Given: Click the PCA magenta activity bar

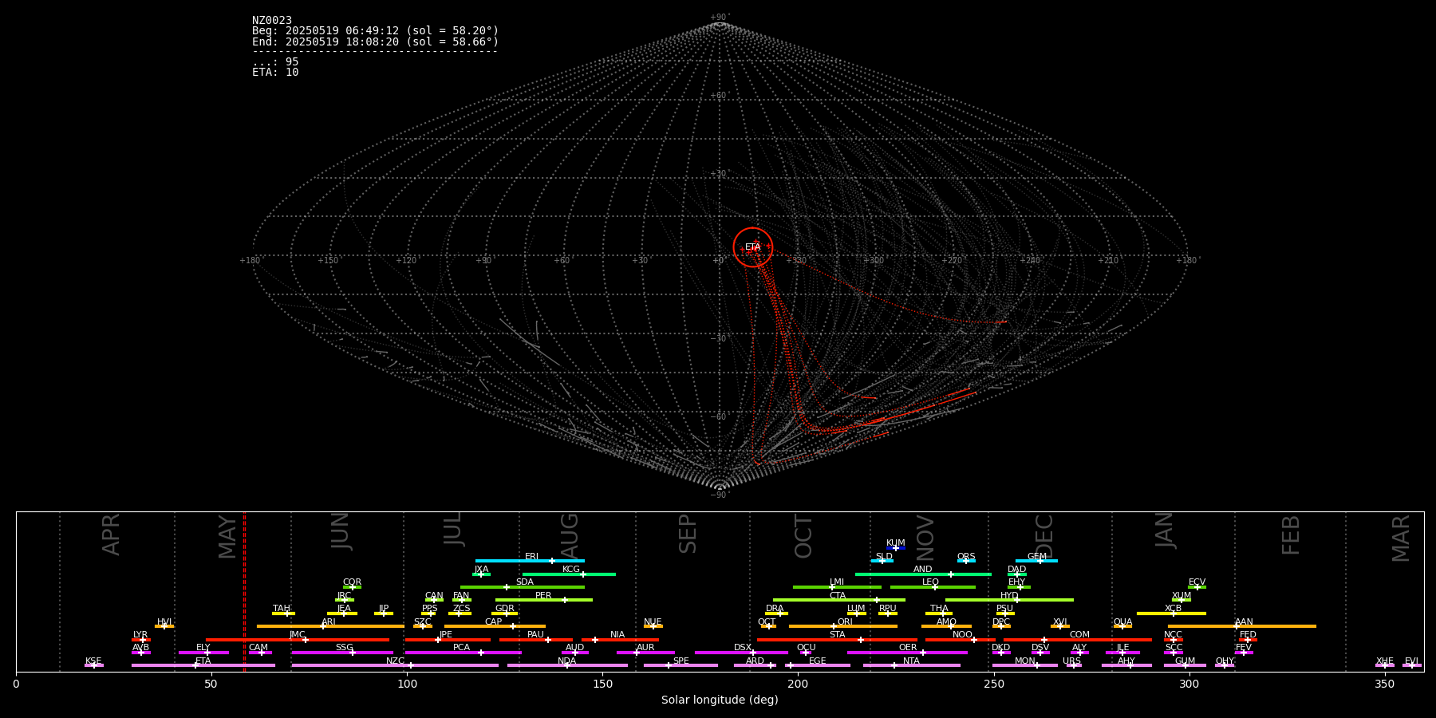Looking at the screenshot, I should pos(463,653).
